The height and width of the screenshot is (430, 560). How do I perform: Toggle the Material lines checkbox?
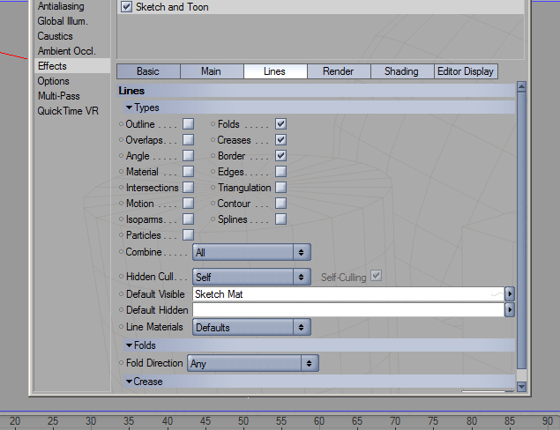coord(188,172)
